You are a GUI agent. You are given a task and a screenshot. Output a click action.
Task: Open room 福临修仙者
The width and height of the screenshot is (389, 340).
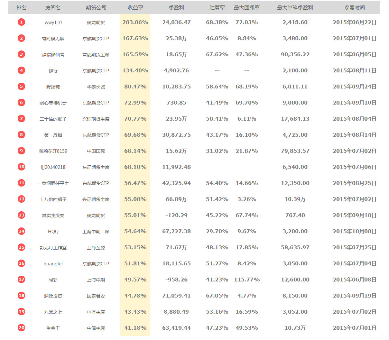[53, 55]
